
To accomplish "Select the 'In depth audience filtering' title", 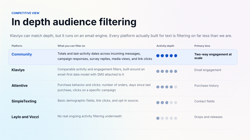I will [74, 22].
